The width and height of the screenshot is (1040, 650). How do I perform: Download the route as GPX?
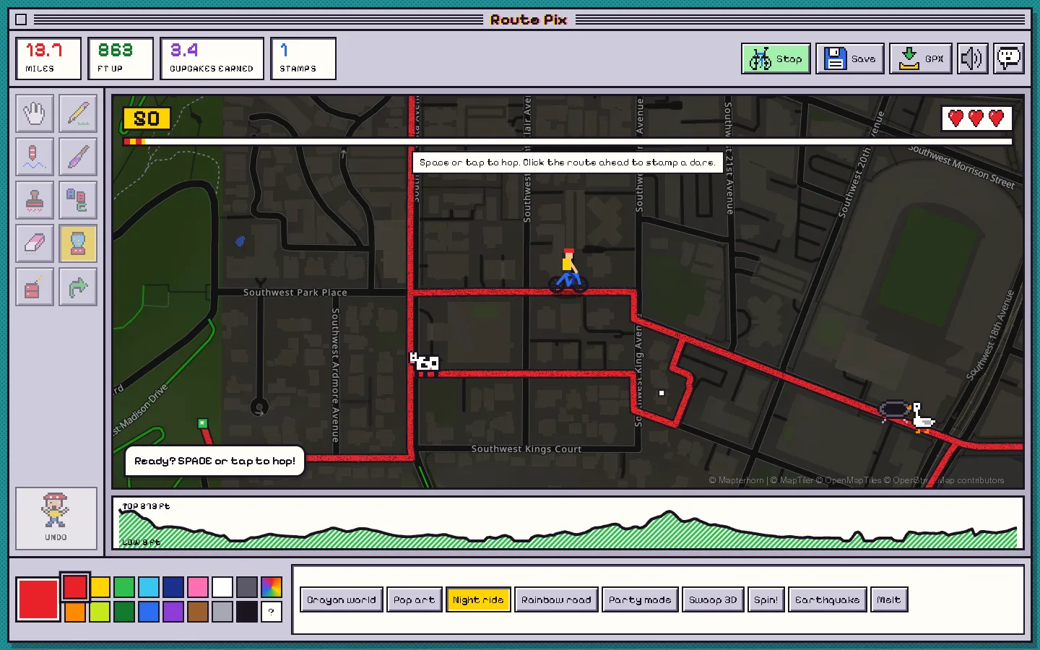pyautogui.click(x=921, y=58)
